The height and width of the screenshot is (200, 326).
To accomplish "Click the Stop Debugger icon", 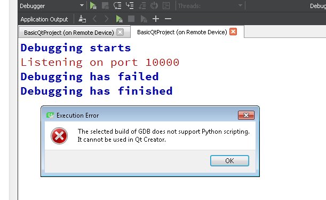I will (x=105, y=6).
